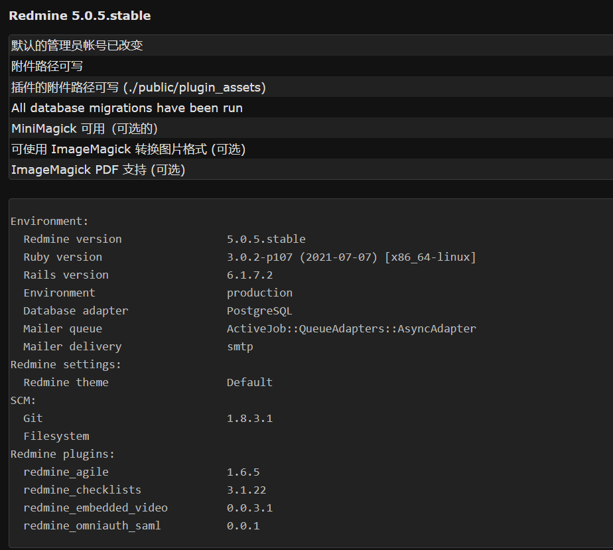Click the smtp mailer delivery value

240,347
